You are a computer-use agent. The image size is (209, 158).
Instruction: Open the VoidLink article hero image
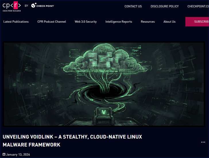point(104,84)
